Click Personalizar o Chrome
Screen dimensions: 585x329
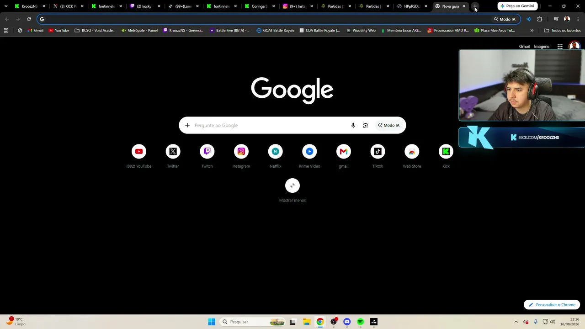coord(552,305)
